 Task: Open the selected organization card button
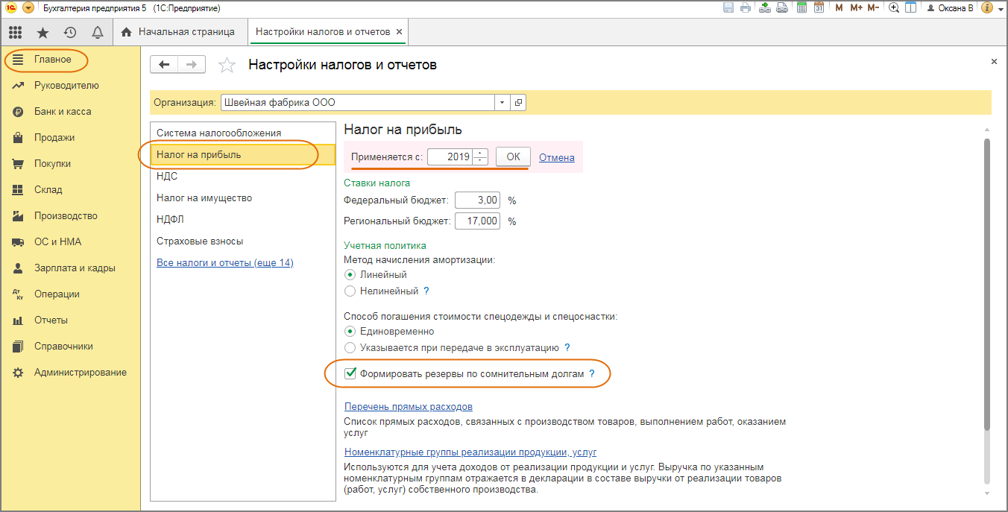[519, 103]
